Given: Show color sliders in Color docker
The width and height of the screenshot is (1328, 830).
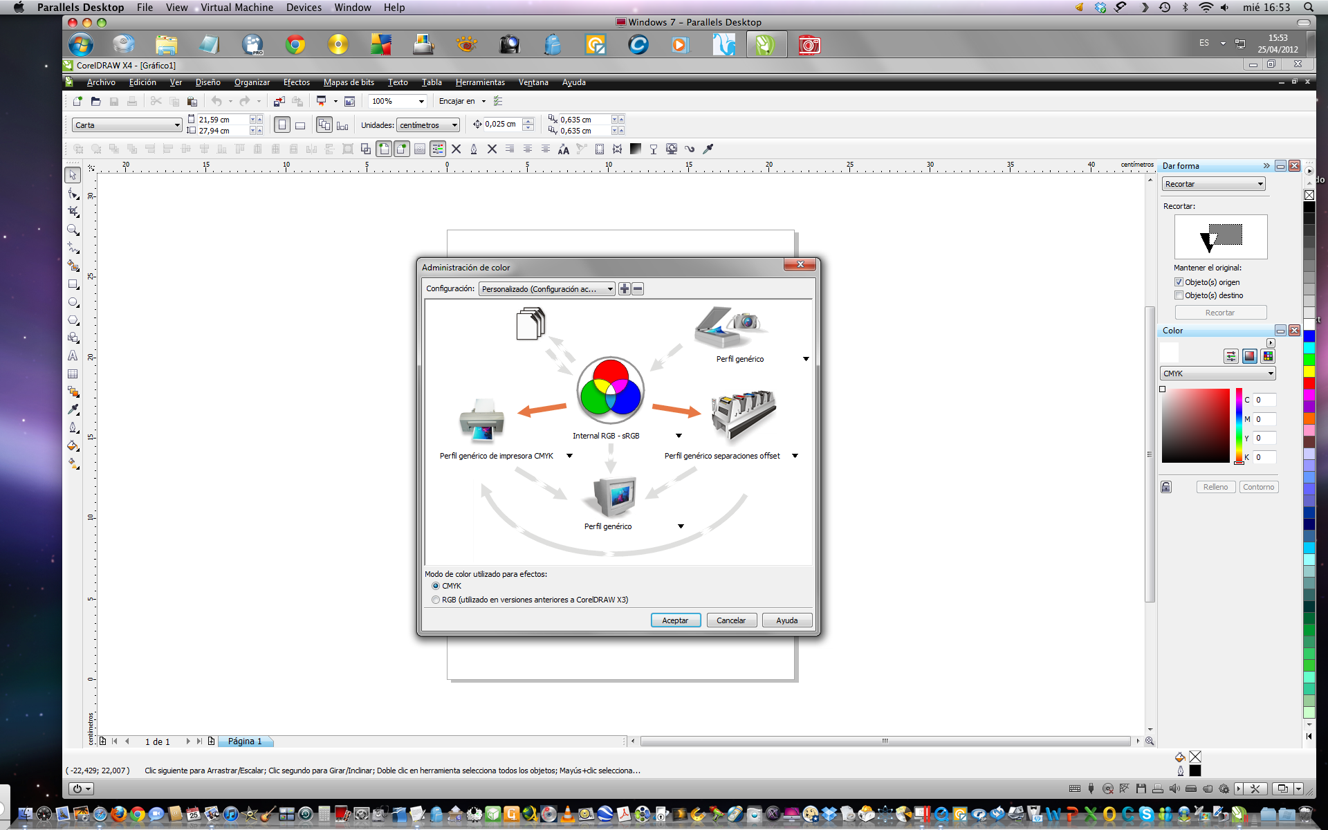Looking at the screenshot, I should (x=1231, y=356).
